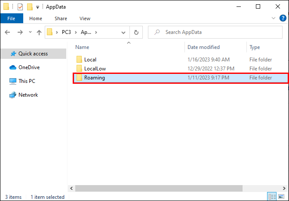Open the Quick Access Toolbar customize arrow
The height and width of the screenshot is (201, 289).
(x=37, y=7)
